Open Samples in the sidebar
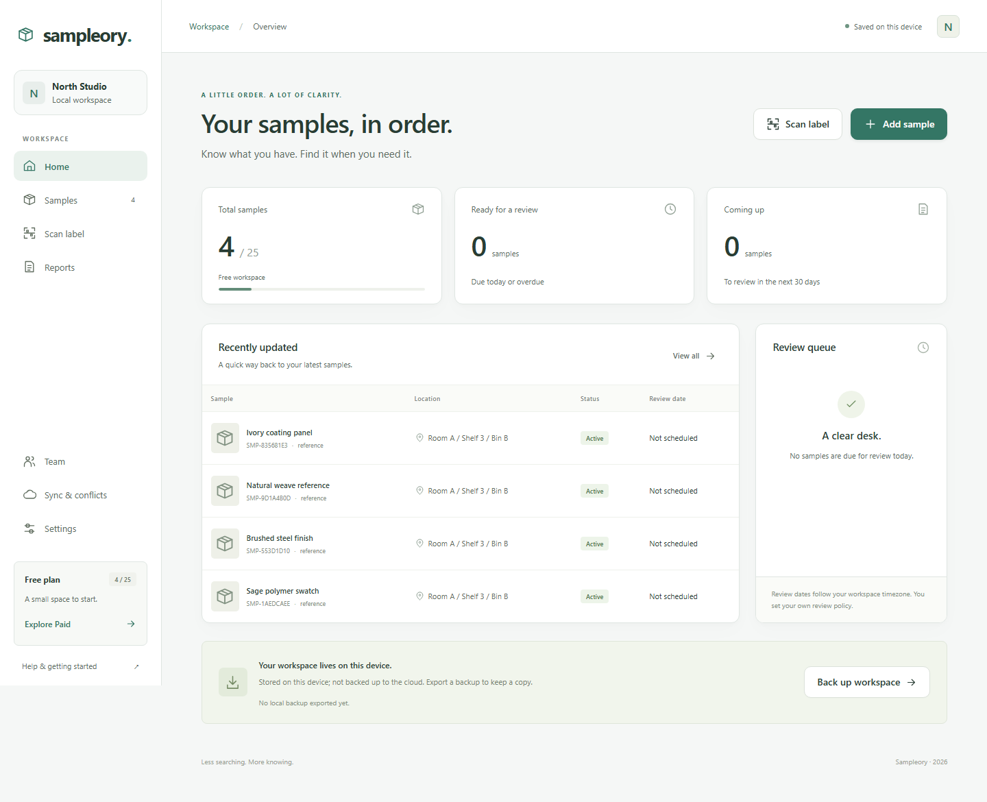The width and height of the screenshot is (987, 802). click(80, 199)
